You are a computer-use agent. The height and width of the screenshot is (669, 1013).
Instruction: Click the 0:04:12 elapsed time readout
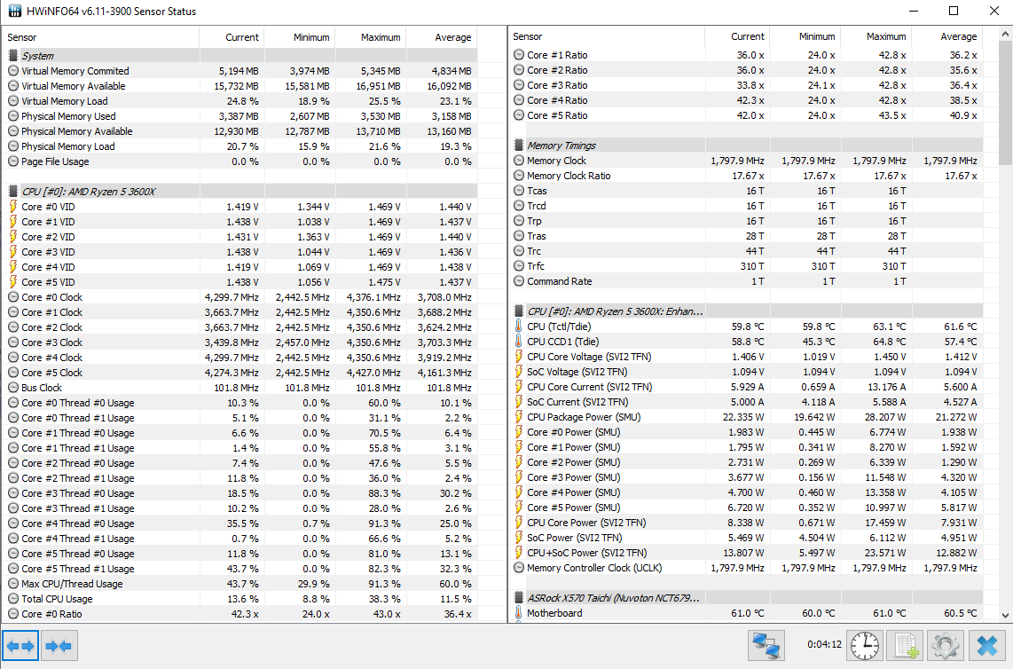(824, 644)
